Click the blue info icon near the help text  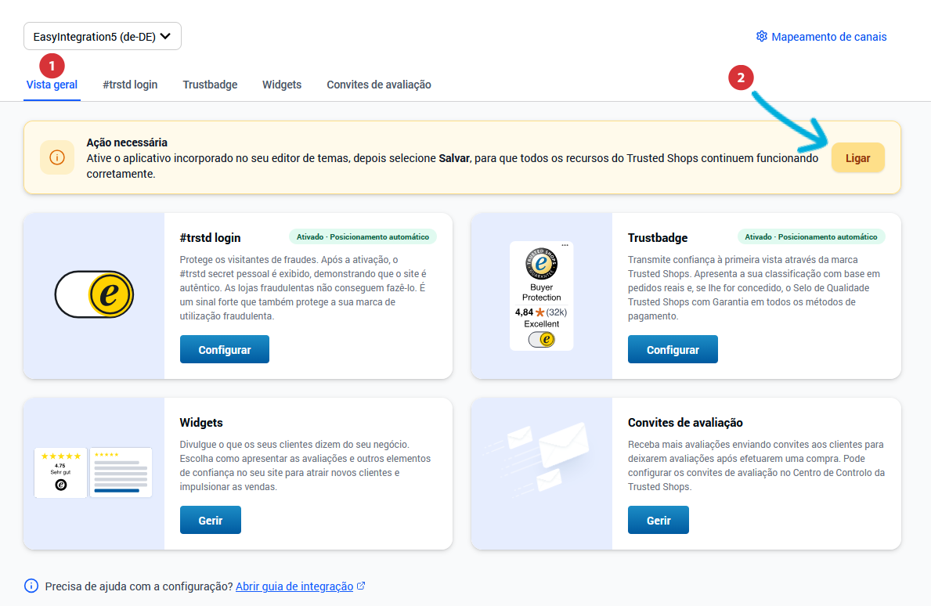(x=31, y=586)
